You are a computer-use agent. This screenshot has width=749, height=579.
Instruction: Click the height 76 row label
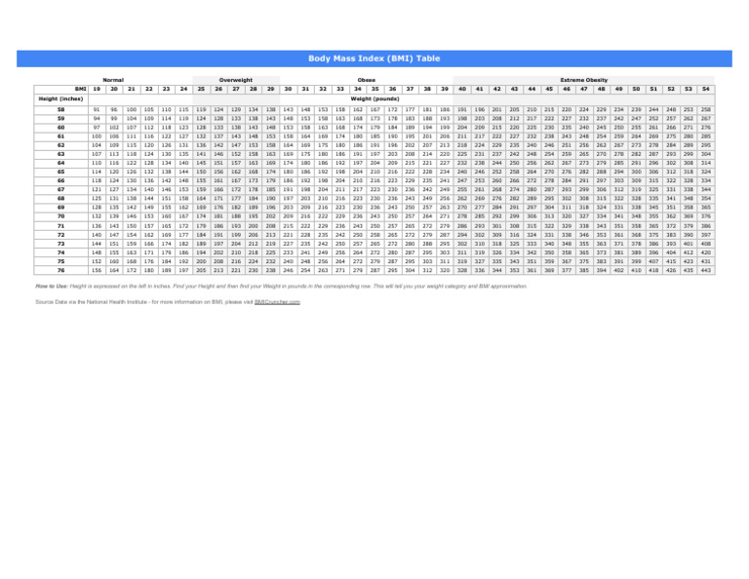click(61, 270)
